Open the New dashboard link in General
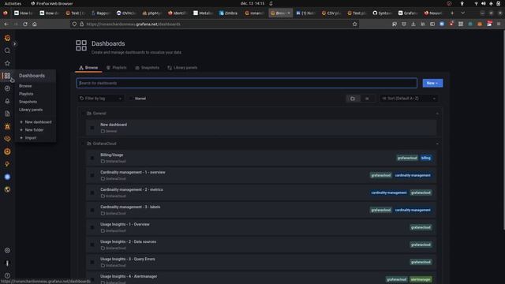Image resolution: width=505 pixels, height=284 pixels. point(114,125)
